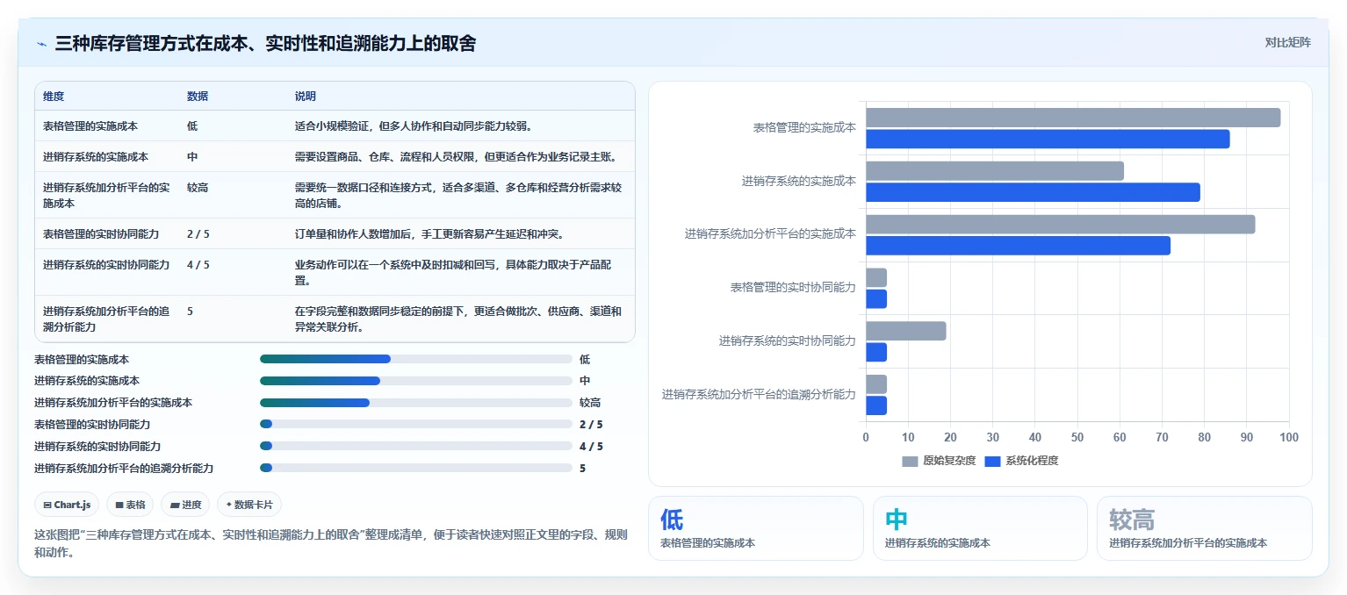Click the blue chart bar for 表格管理的实时协同能力

point(876,299)
